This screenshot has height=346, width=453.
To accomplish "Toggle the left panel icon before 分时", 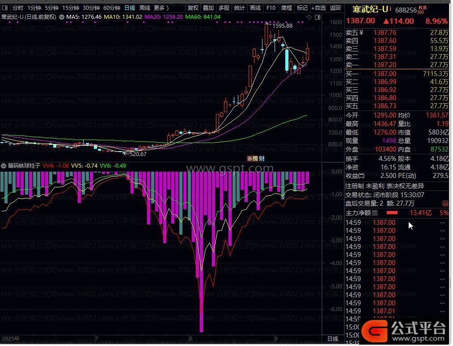I will (x=5, y=8).
